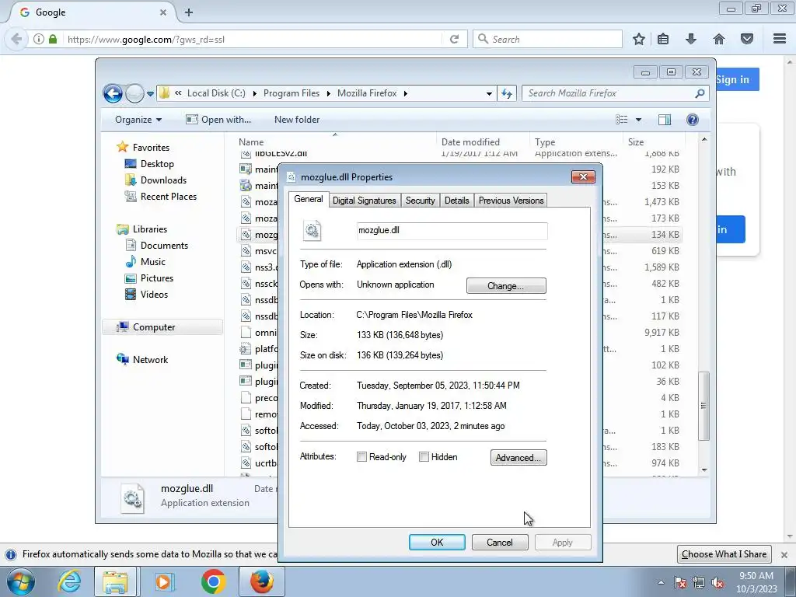This screenshot has width=796, height=597.
Task: Refresh the Explorer folder view
Action: [x=507, y=93]
